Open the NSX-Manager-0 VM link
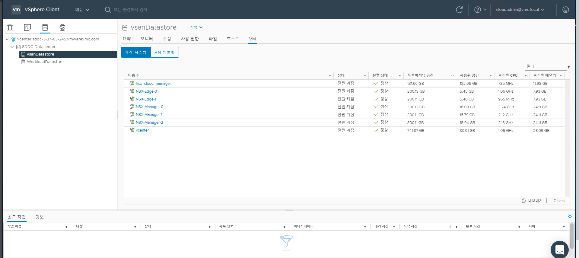The width and height of the screenshot is (579, 258). pos(149,107)
